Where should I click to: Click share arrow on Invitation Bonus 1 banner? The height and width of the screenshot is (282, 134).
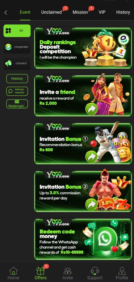coord(91,157)
